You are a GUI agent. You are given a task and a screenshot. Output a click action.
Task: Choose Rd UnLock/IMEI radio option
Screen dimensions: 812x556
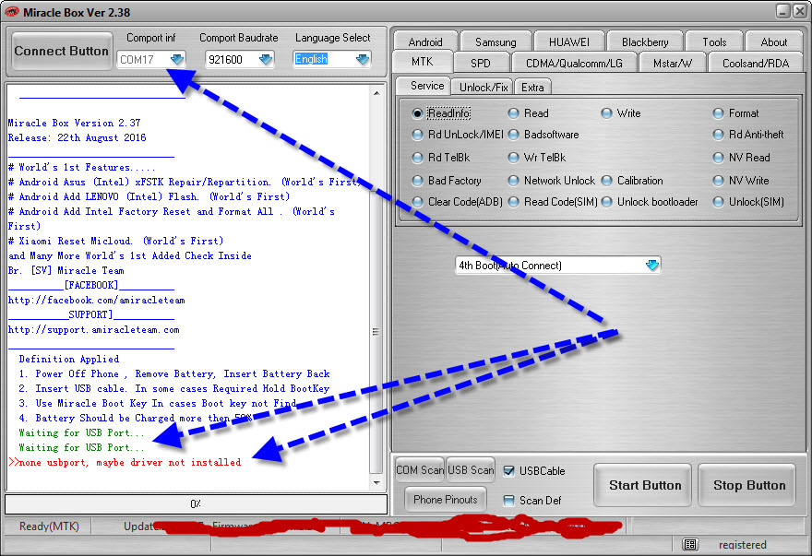(x=458, y=135)
